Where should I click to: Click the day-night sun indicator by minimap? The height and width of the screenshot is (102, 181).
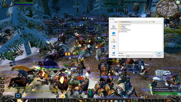click(178, 2)
